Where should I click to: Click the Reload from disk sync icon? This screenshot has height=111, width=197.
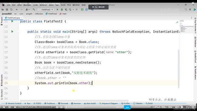(x=11, y=10)
